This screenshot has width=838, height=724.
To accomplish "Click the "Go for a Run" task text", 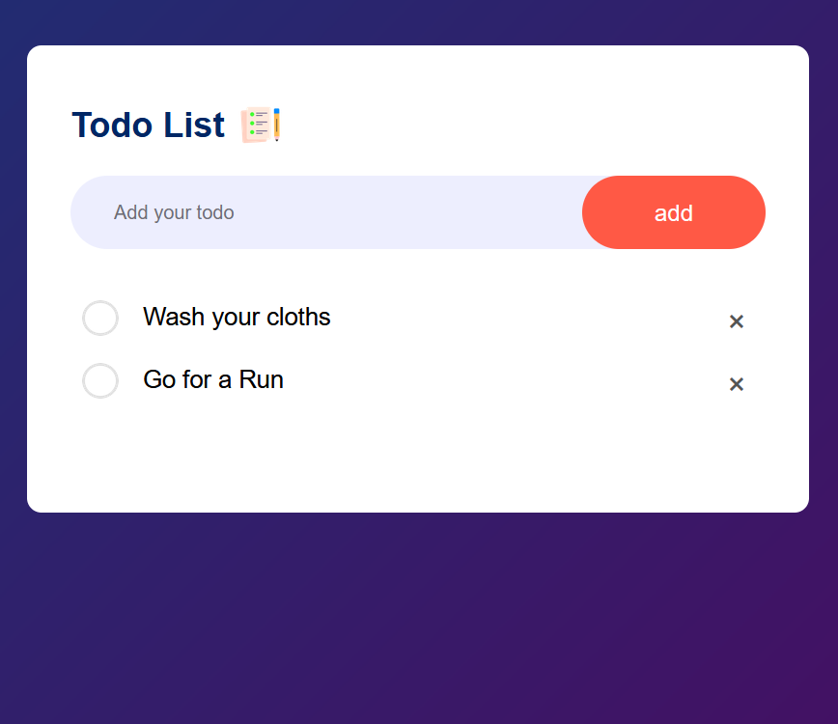I will click(x=213, y=380).
